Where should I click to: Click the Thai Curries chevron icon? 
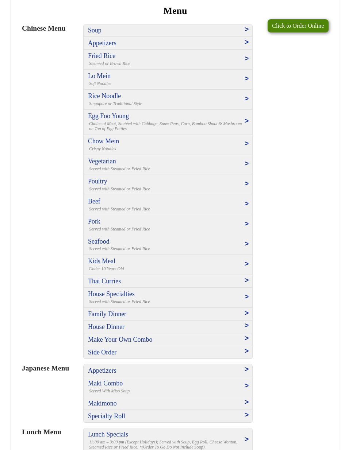coord(246,280)
